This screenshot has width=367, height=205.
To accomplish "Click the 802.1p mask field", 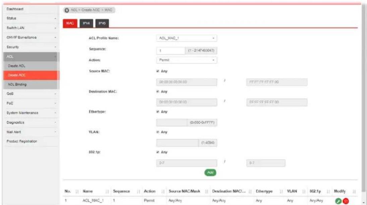I will pos(266,163).
